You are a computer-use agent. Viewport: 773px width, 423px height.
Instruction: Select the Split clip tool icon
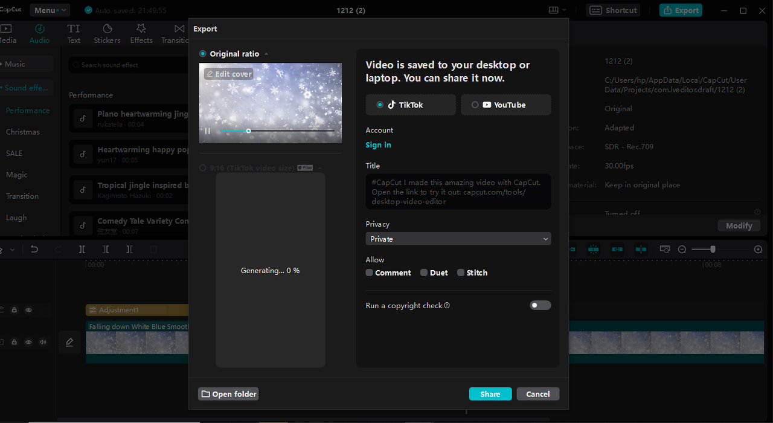pos(82,249)
